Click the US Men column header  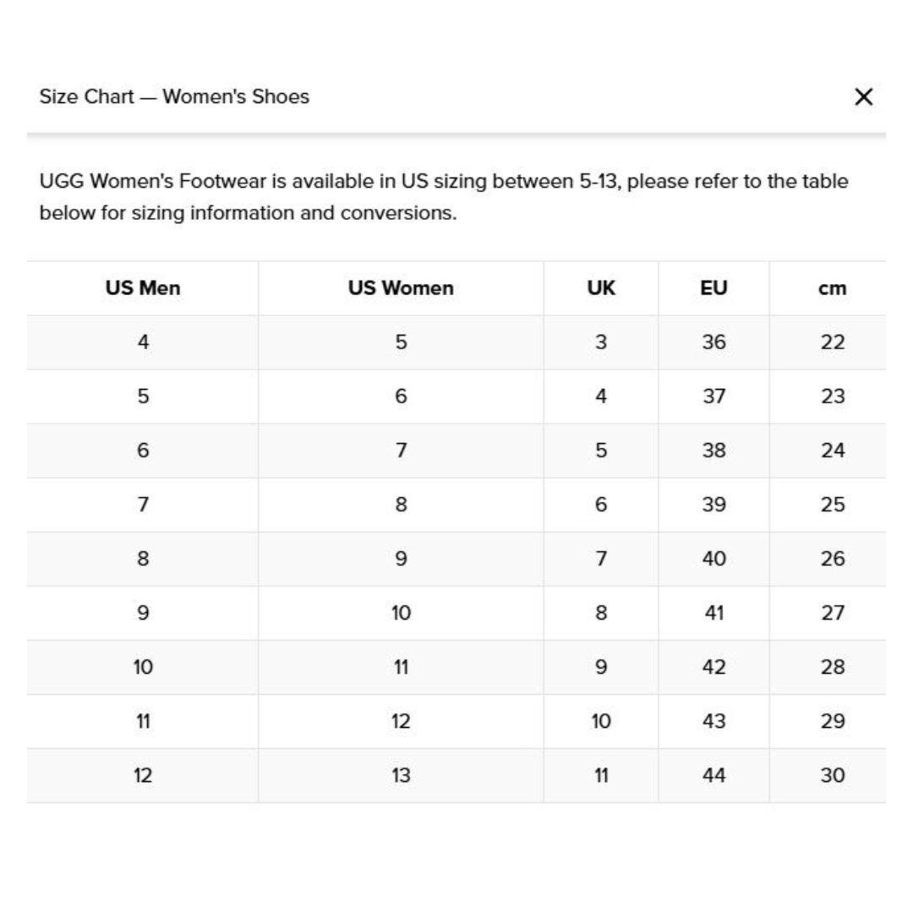[143, 288]
